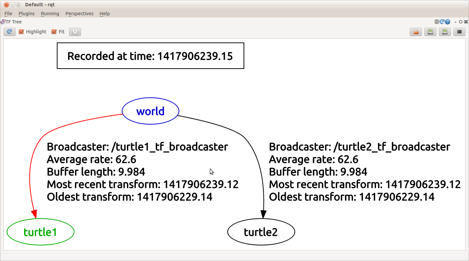Open the Running menu
469x261 pixels.
coord(50,14)
